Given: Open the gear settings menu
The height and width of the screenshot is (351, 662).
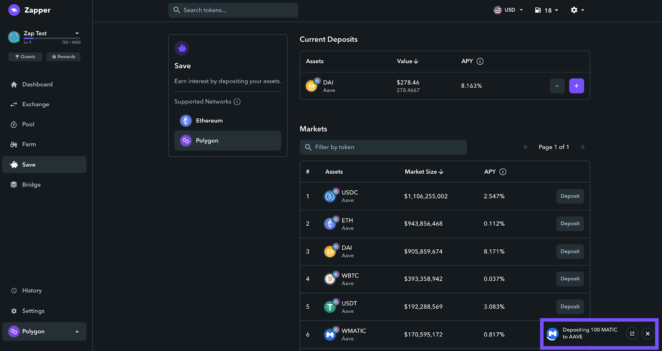Looking at the screenshot, I should click(577, 10).
